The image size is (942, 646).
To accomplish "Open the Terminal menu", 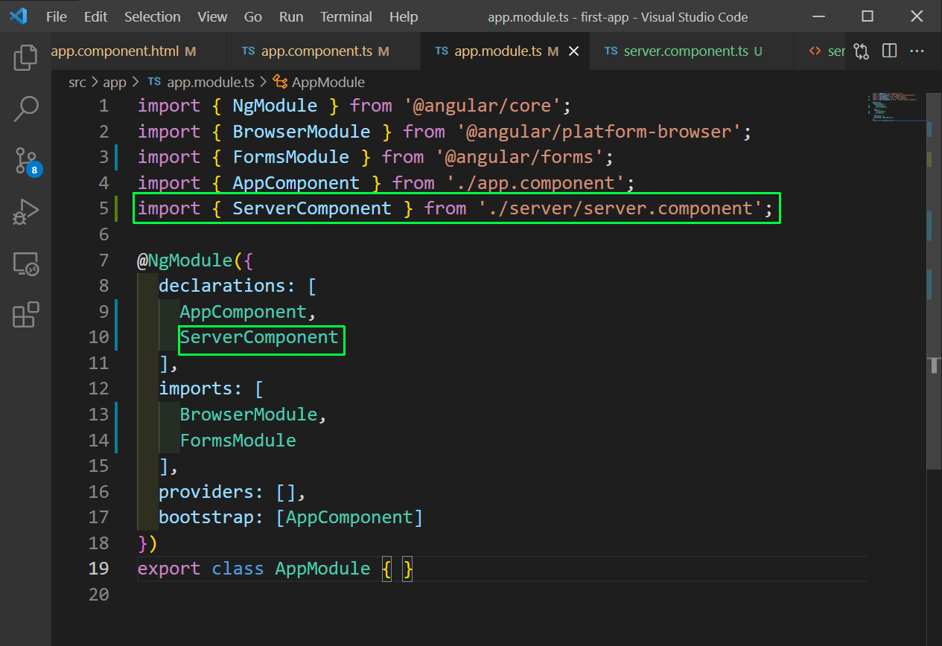I will [346, 16].
